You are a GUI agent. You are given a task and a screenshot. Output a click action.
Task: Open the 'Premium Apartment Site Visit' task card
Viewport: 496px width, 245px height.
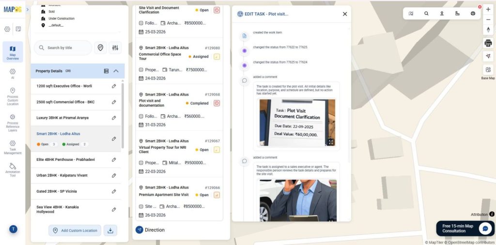[x=179, y=200]
